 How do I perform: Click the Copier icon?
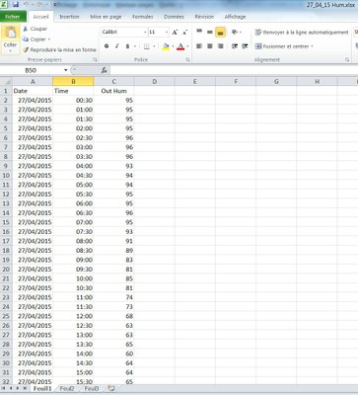coord(26,39)
